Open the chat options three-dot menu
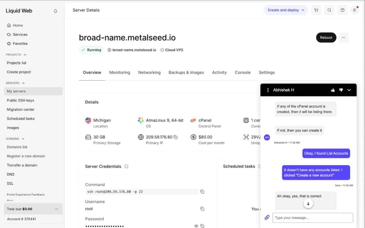365x228 pixels. click(268, 90)
